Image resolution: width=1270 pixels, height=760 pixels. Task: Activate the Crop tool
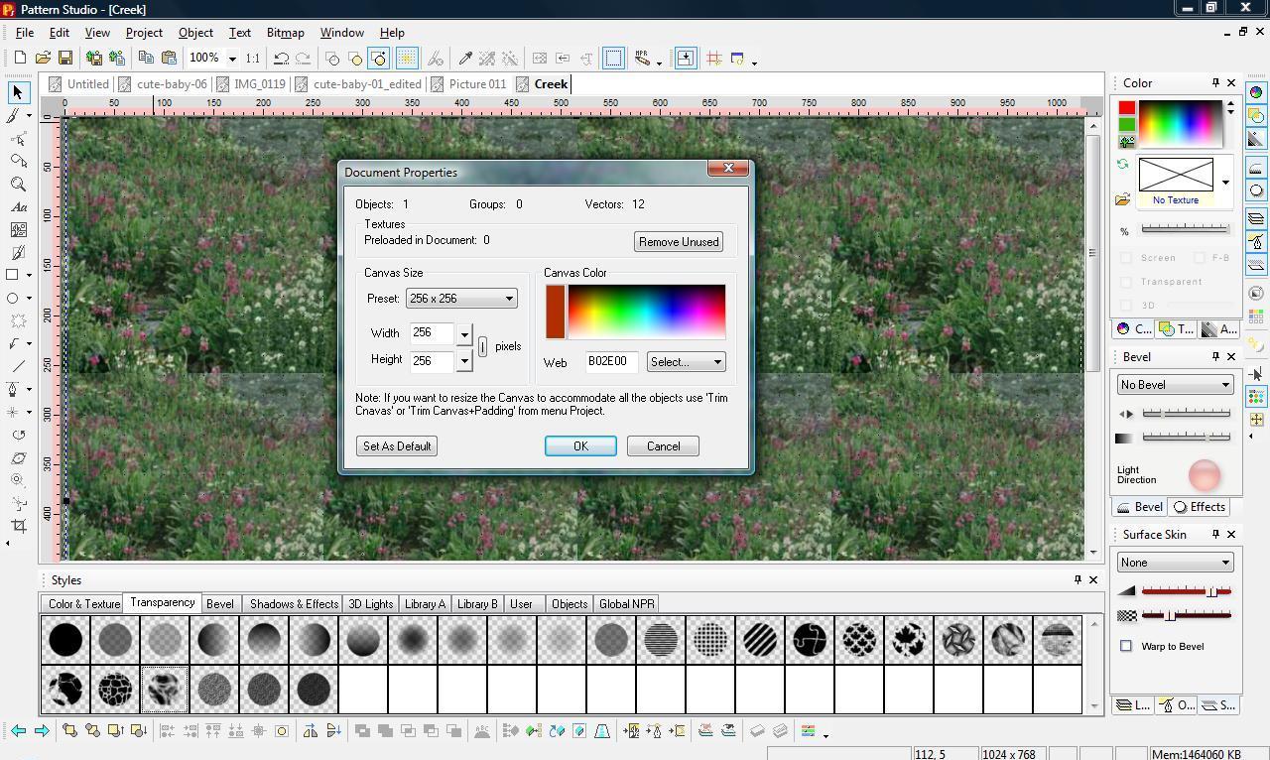[x=14, y=526]
